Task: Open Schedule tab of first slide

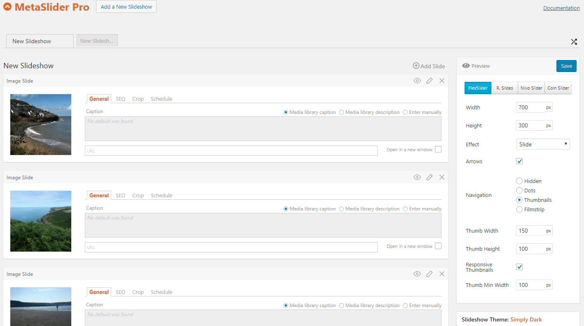Action: tap(161, 99)
